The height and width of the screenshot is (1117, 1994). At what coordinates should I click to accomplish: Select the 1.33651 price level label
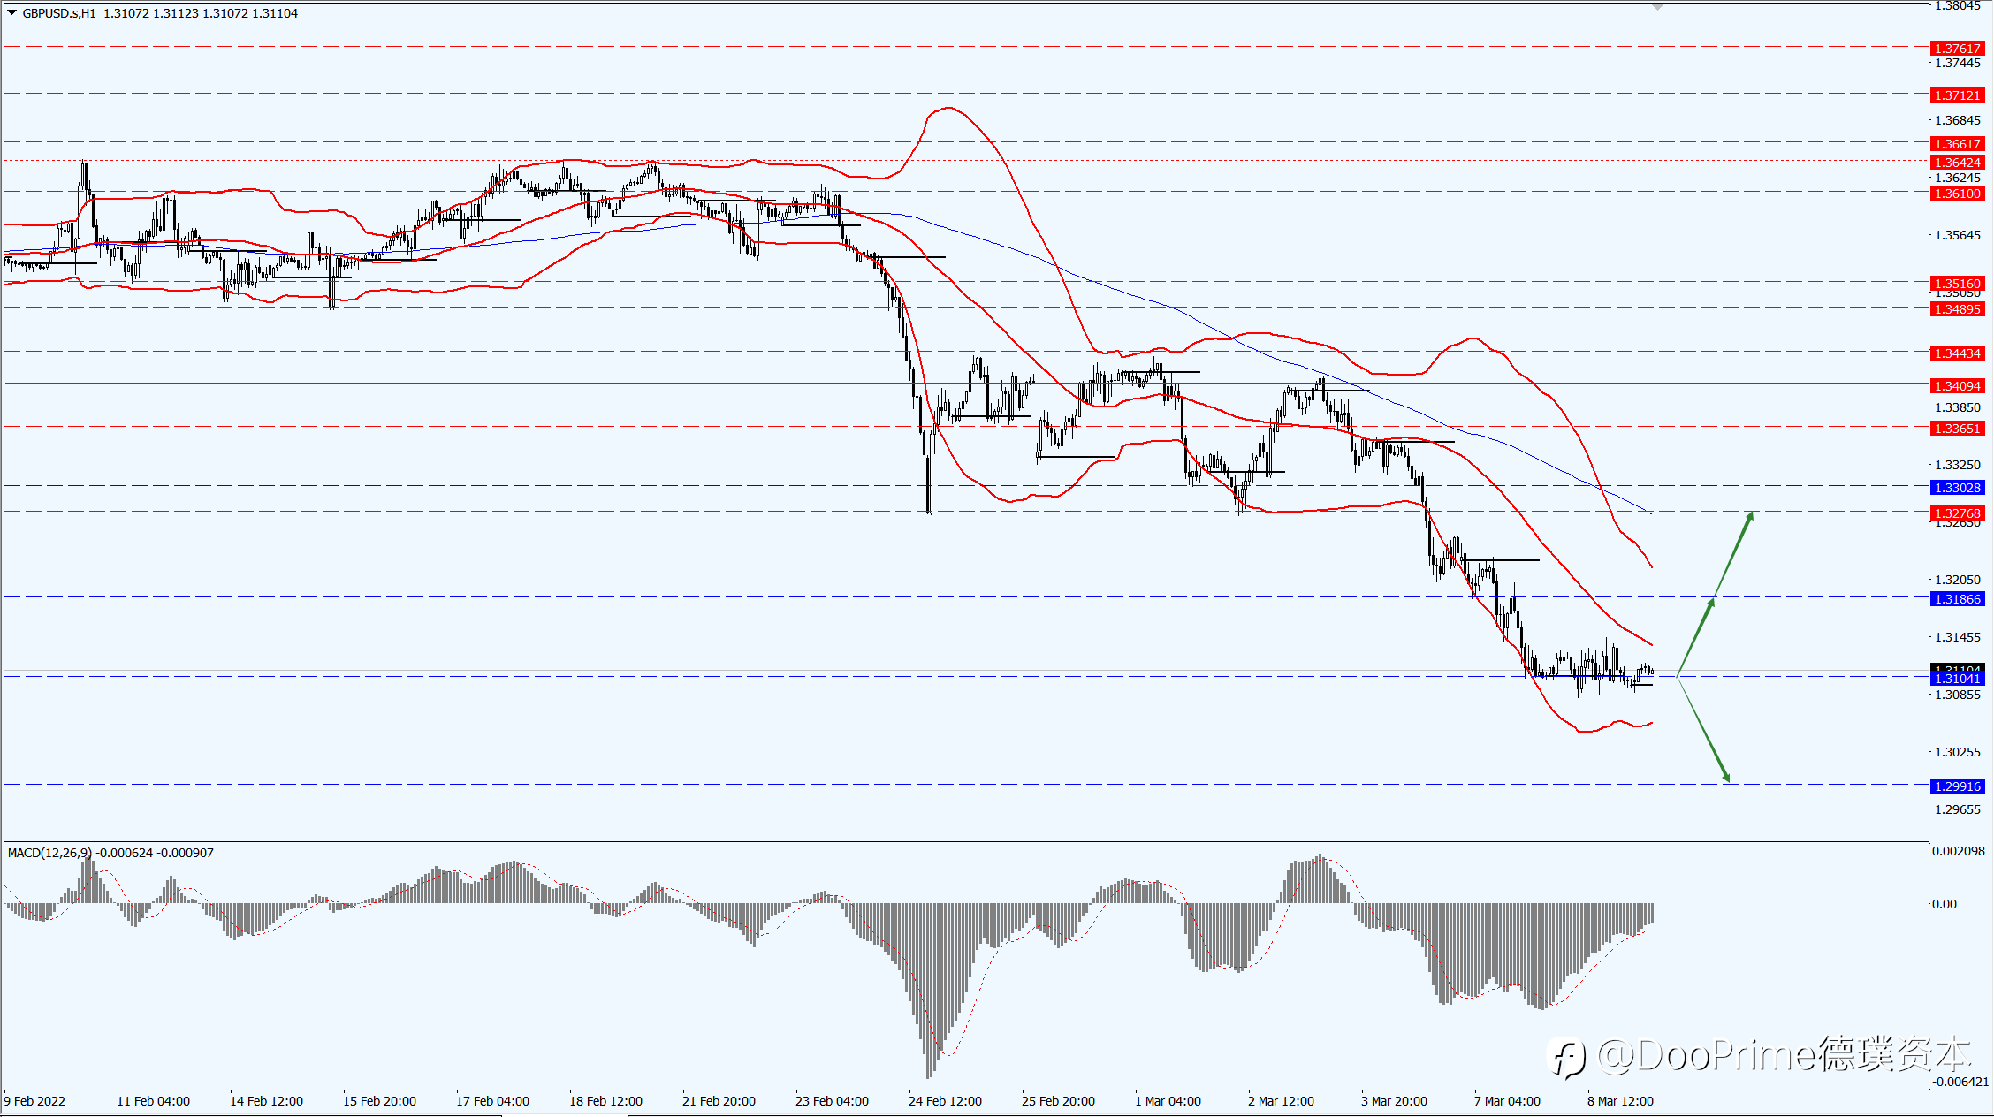point(1957,429)
